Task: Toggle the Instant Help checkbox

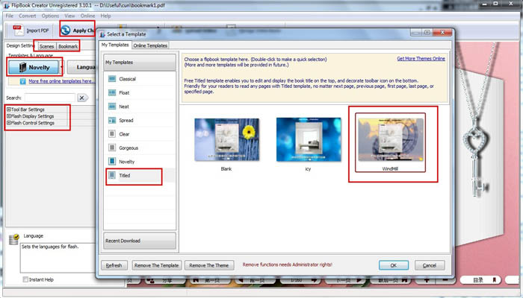Action: (x=25, y=279)
